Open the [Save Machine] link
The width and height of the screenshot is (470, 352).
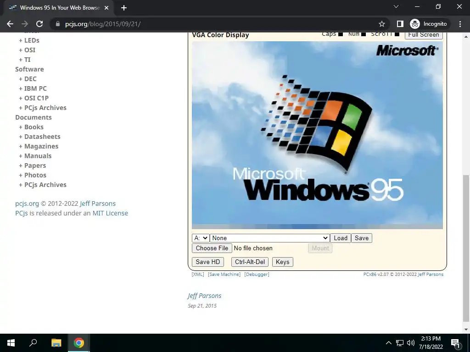point(224,274)
